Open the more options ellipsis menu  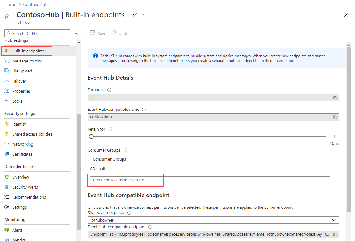(145, 15)
